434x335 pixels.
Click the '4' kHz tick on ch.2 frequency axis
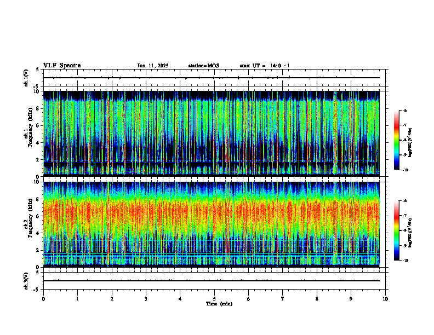[x=38, y=233]
